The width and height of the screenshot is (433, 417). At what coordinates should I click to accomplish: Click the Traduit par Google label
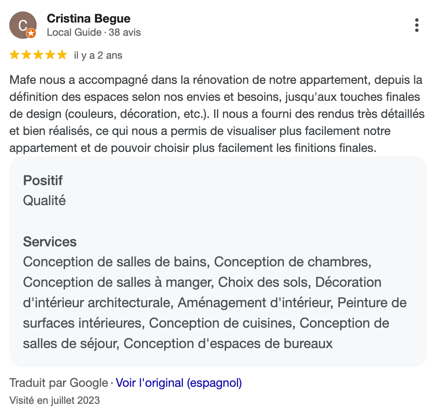pos(59,383)
